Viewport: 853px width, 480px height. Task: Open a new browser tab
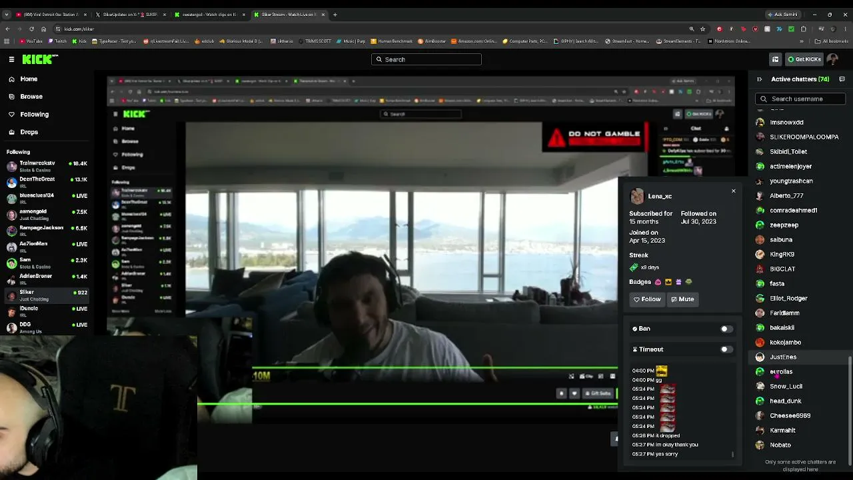click(335, 15)
